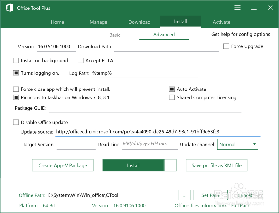Click the 64 Bit platform value
Screen dimensions: 279x213
[49, 205]
